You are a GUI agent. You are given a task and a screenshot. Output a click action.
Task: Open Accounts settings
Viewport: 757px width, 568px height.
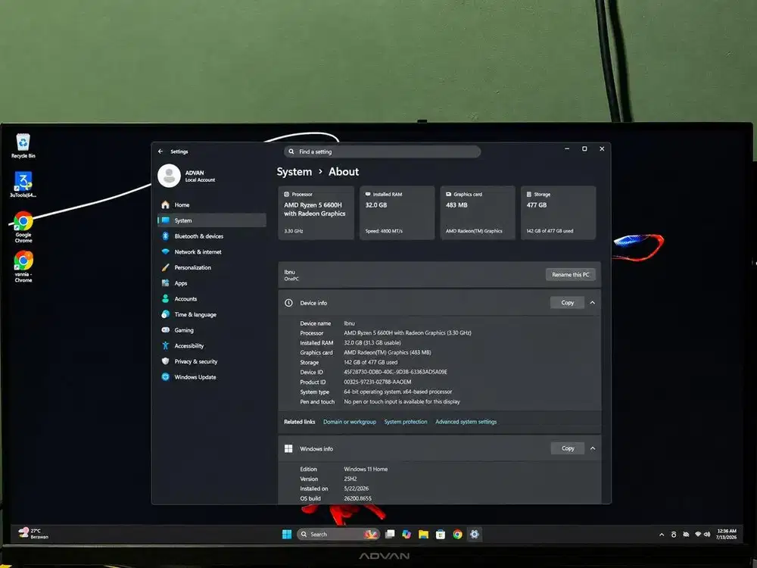point(211,299)
